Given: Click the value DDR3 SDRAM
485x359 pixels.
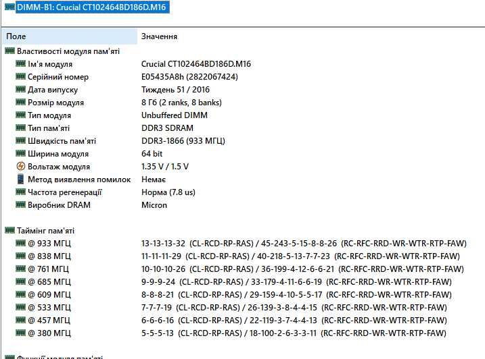Looking at the screenshot, I should (x=167, y=128).
